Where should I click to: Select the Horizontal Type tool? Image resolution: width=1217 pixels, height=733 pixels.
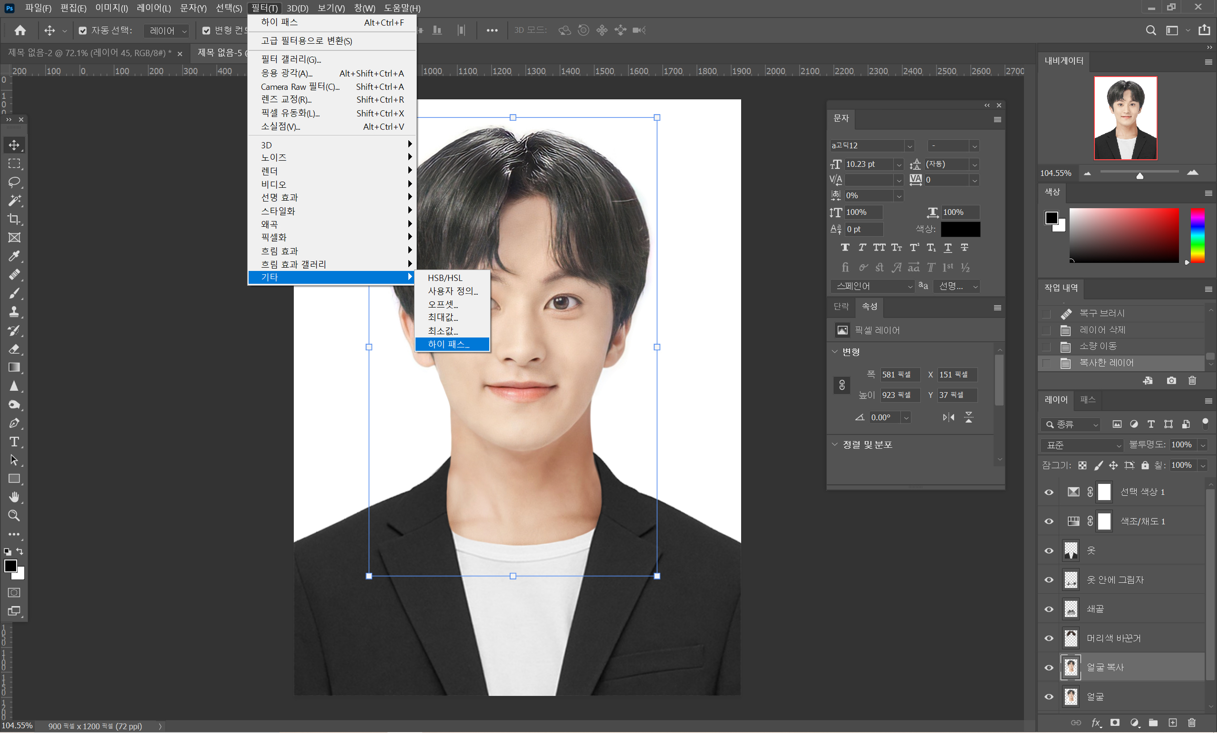(x=14, y=442)
